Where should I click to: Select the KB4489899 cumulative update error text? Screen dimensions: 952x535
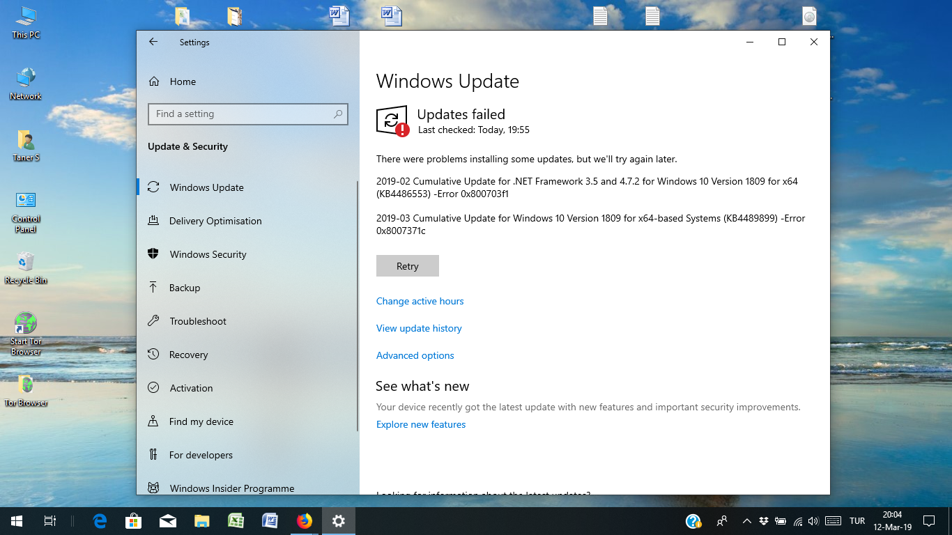coord(590,224)
